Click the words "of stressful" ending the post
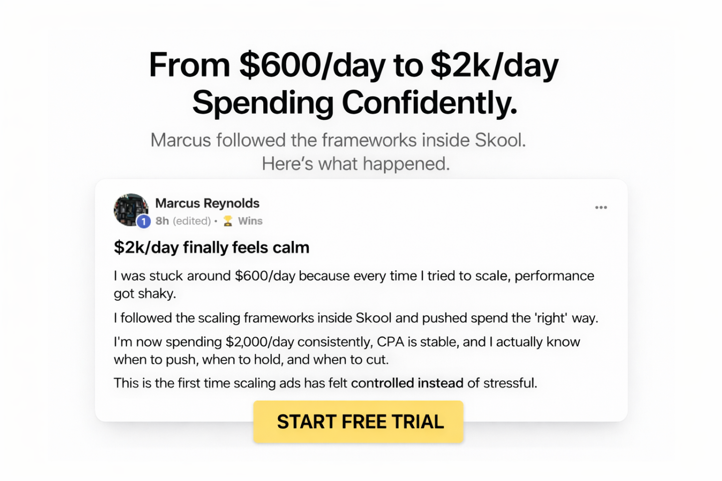This screenshot has height=481, width=722. 502,383
